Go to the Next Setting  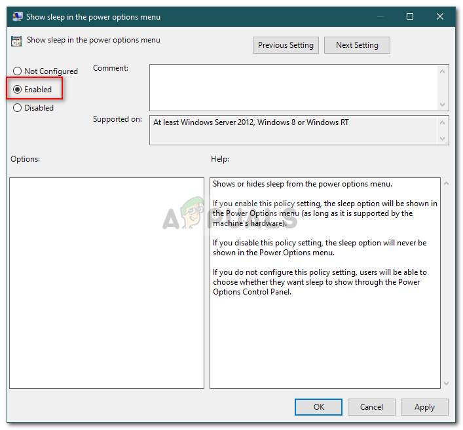coord(357,45)
